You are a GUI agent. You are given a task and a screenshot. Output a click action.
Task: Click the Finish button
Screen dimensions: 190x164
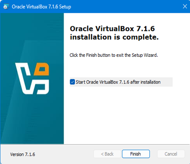136,154
